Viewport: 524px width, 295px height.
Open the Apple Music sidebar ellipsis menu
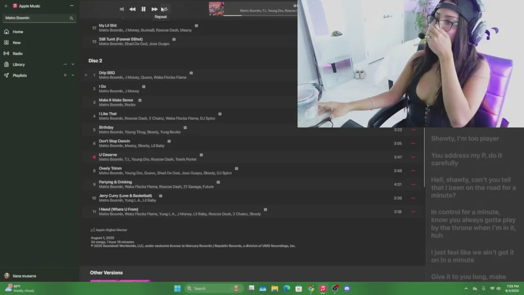72,6
